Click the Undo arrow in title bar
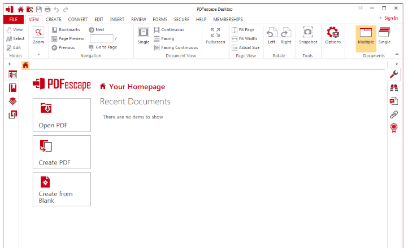This screenshot has width=408, height=248. (x=57, y=10)
